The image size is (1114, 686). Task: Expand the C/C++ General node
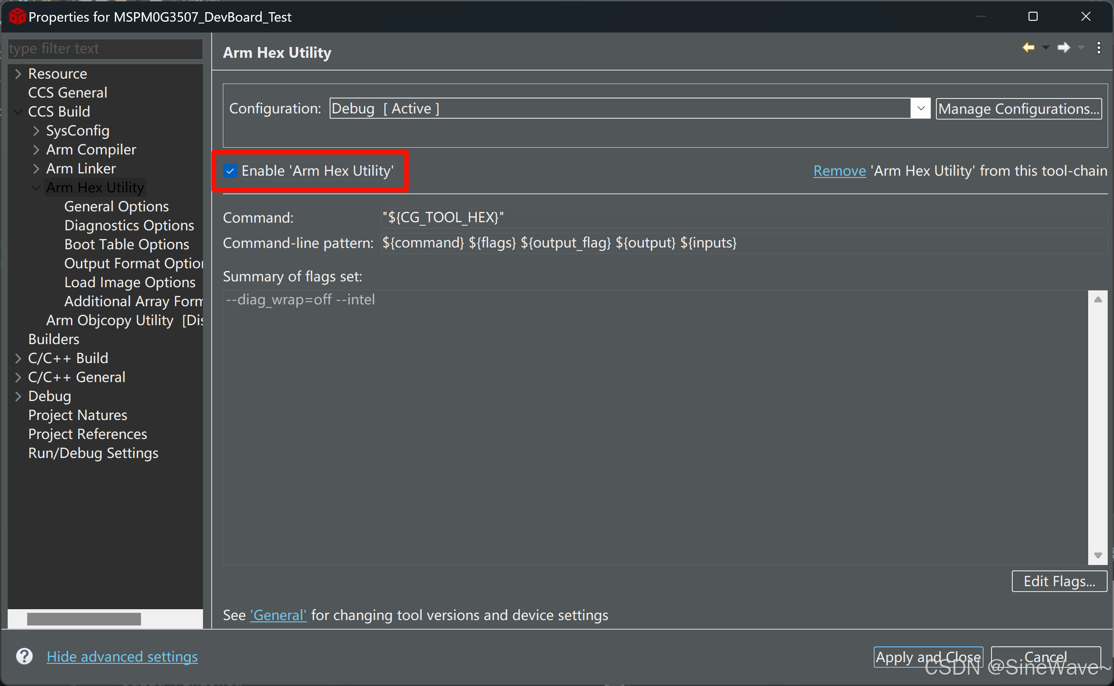[x=18, y=378]
